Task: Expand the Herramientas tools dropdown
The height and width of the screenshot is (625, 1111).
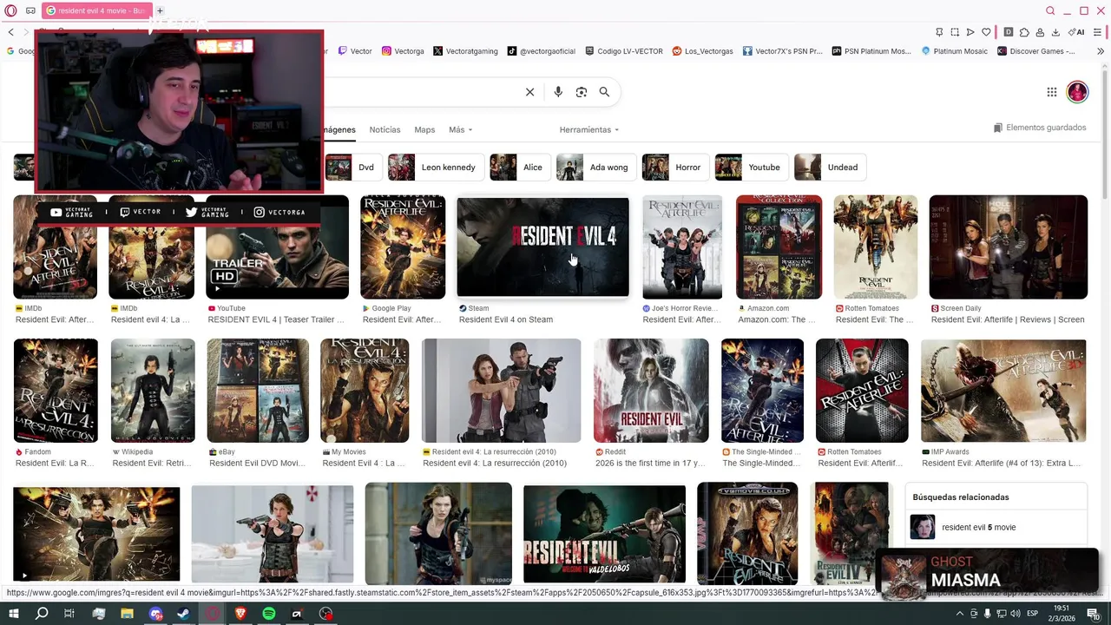Action: pyautogui.click(x=589, y=129)
